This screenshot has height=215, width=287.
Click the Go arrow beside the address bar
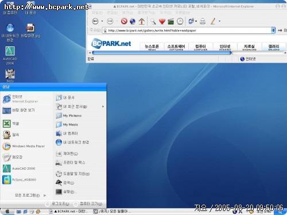280,30
